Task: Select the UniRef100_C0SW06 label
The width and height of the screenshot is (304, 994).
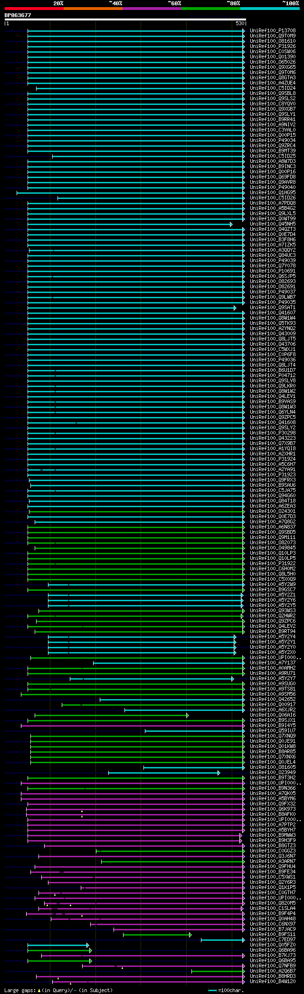Action: [273, 52]
